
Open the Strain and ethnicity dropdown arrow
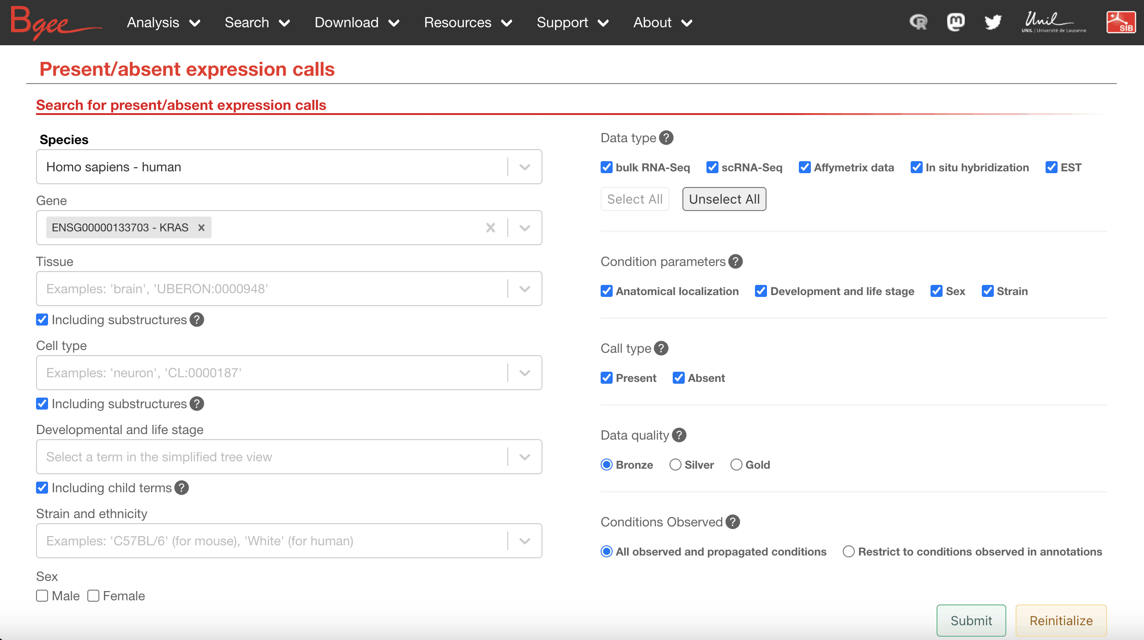(524, 541)
